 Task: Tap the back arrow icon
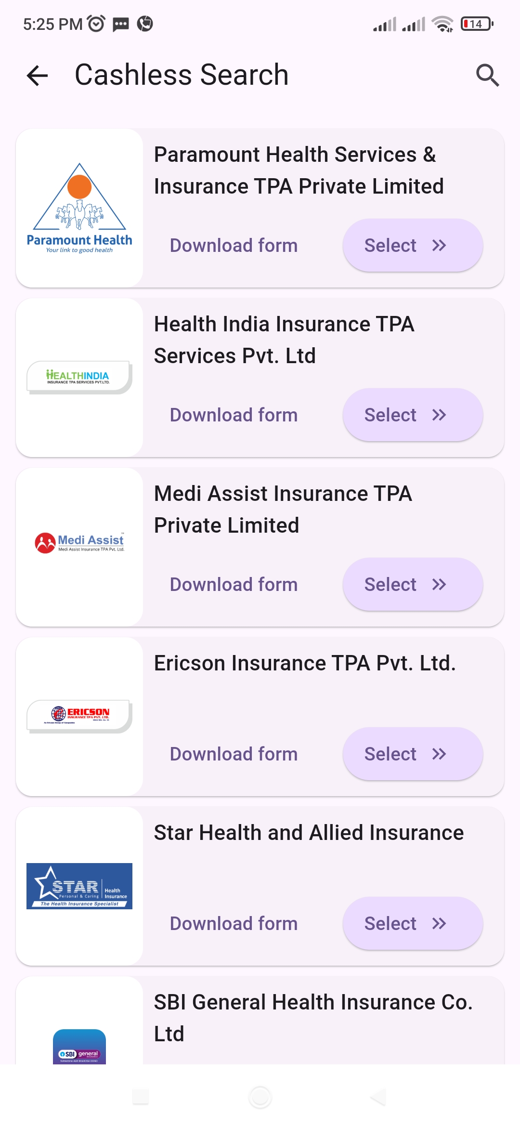[38, 76]
